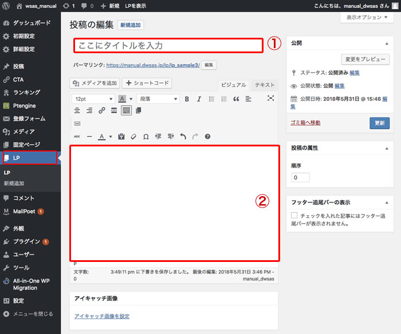Insert a special character with the omega icon

[x=146, y=137]
